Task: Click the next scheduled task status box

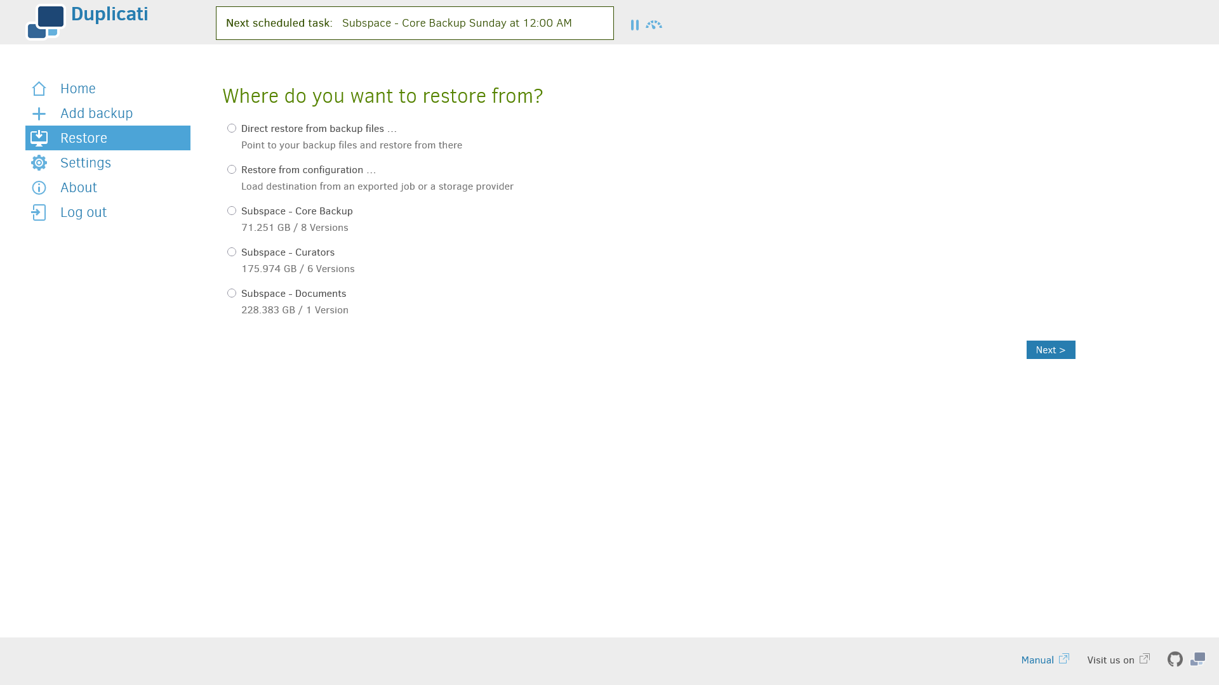Action: [415, 23]
